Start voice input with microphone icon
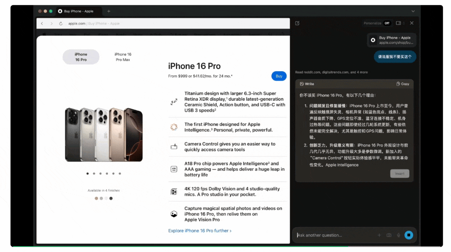 coord(399,235)
